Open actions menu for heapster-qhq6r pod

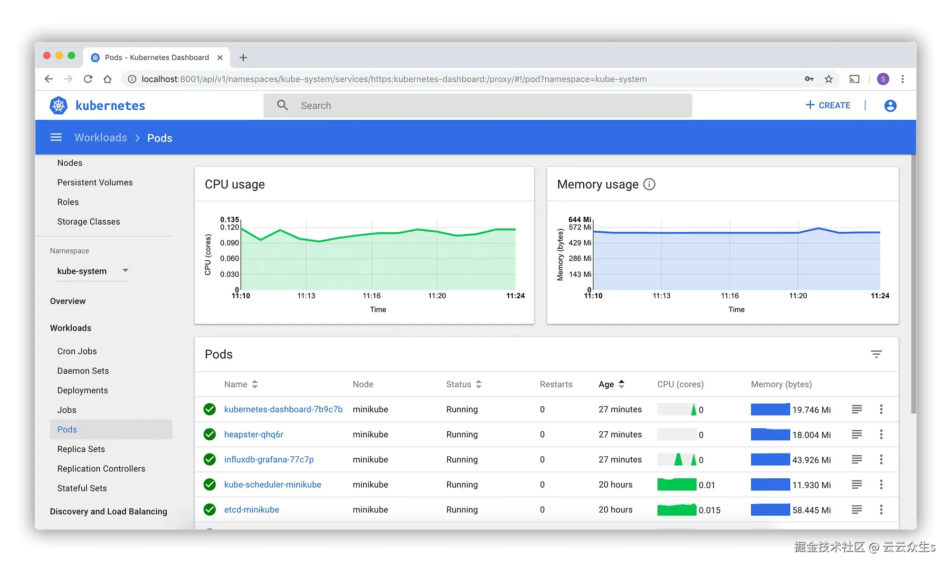pyautogui.click(x=881, y=435)
